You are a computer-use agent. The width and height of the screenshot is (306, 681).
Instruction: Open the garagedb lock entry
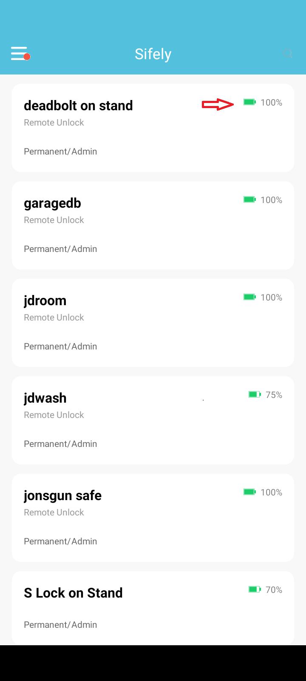coord(153,226)
